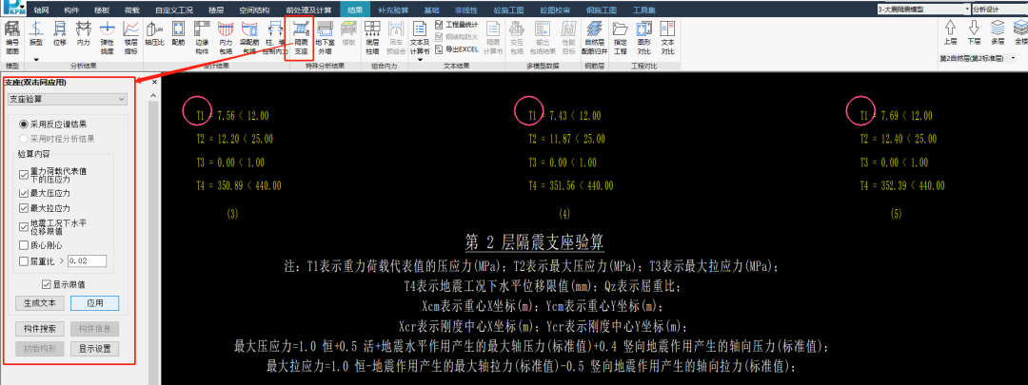Open 文本对比 text comparison
The width and height of the screenshot is (1028, 385).
[x=667, y=37]
